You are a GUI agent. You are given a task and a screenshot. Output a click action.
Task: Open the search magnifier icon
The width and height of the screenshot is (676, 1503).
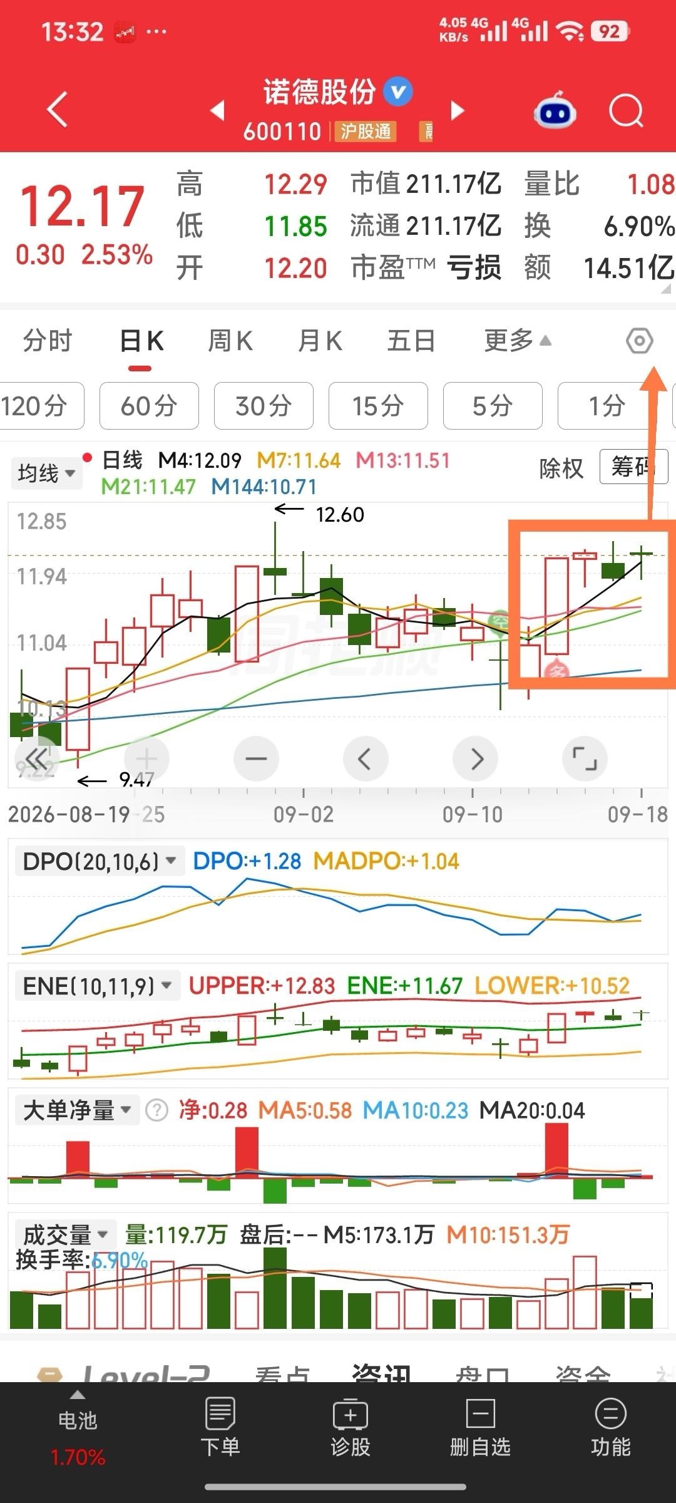(x=627, y=111)
